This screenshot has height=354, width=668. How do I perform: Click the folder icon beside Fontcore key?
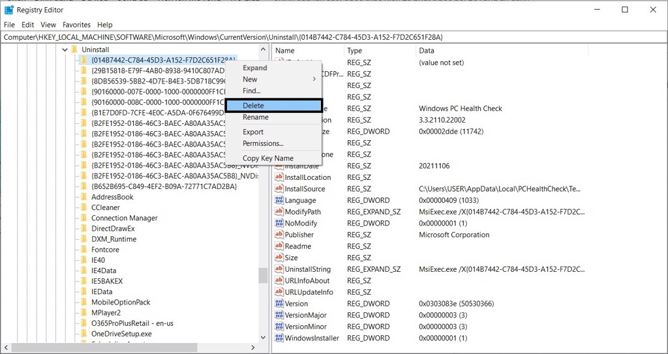pyautogui.click(x=83, y=250)
